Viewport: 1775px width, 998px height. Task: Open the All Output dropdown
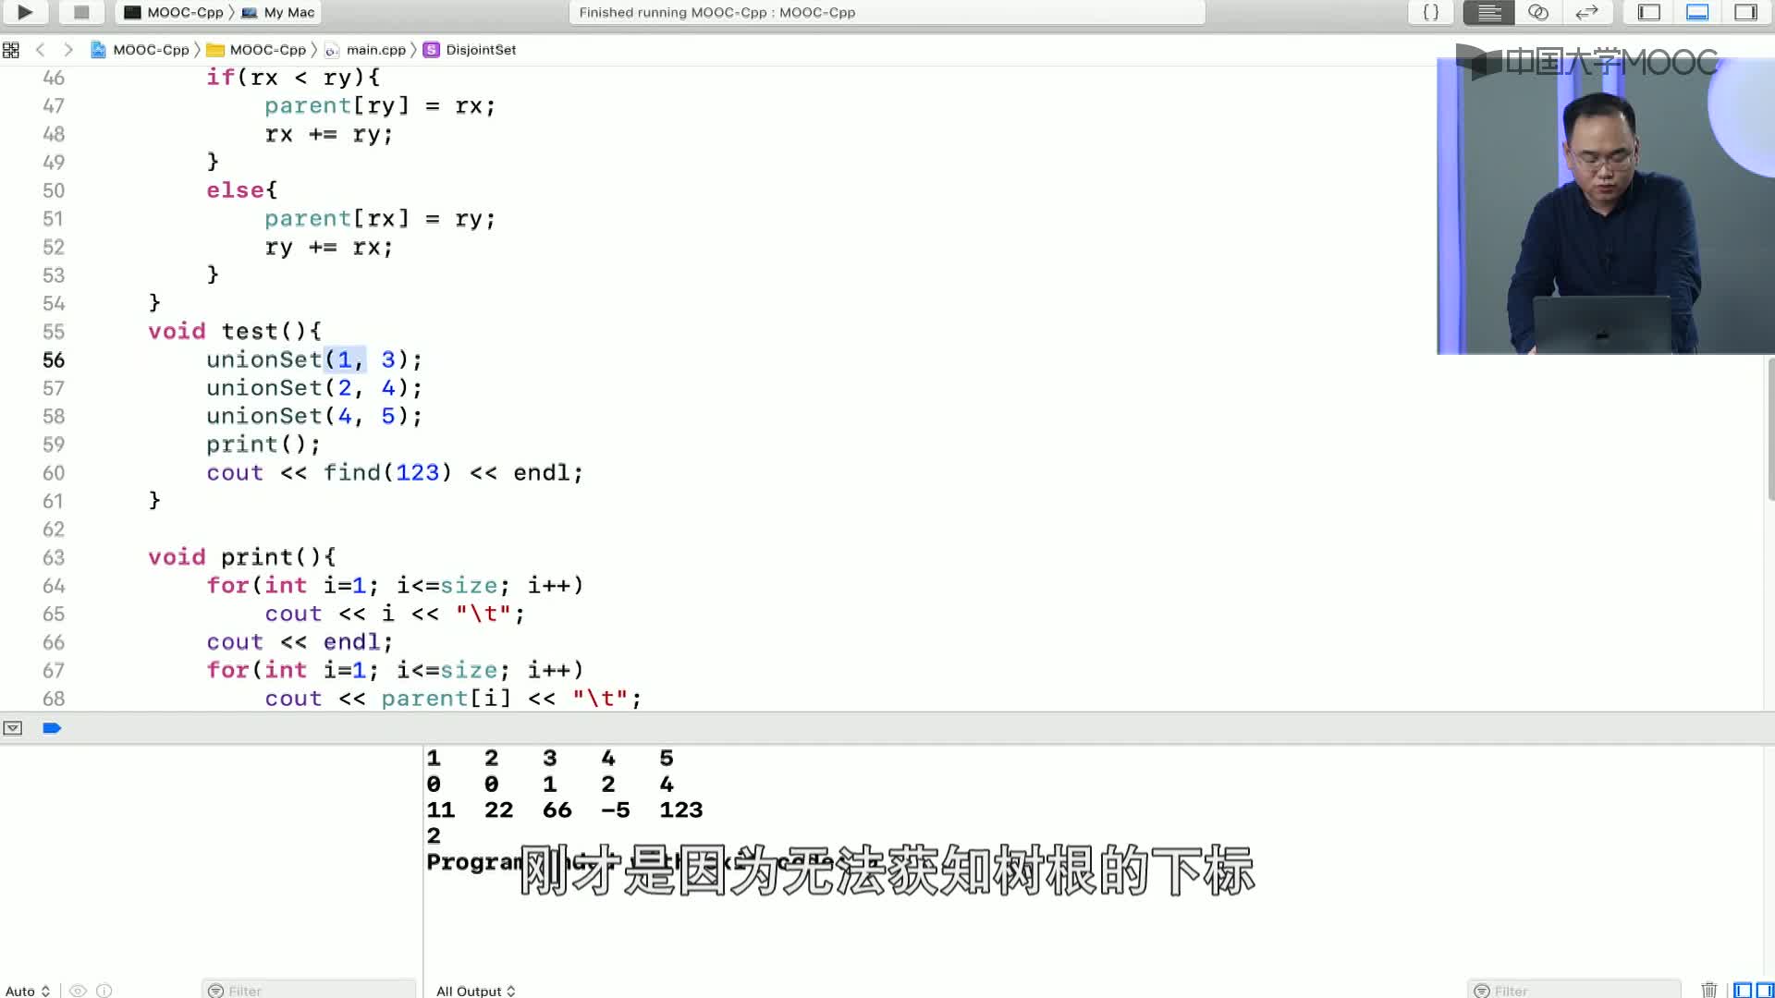click(x=475, y=991)
